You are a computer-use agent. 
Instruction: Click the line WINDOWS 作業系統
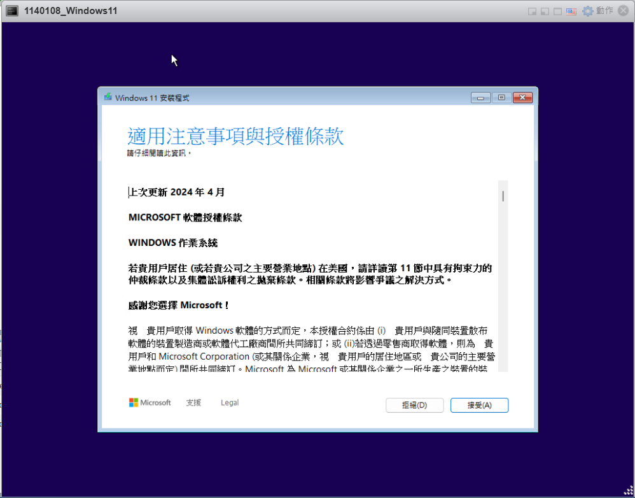pos(173,243)
